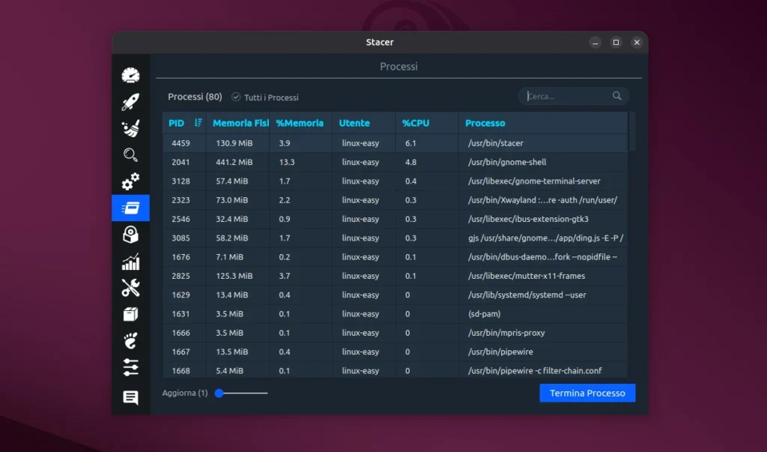This screenshot has height=452, width=767.
Task: Open APT Repository Manager box icon
Action: 130,314
